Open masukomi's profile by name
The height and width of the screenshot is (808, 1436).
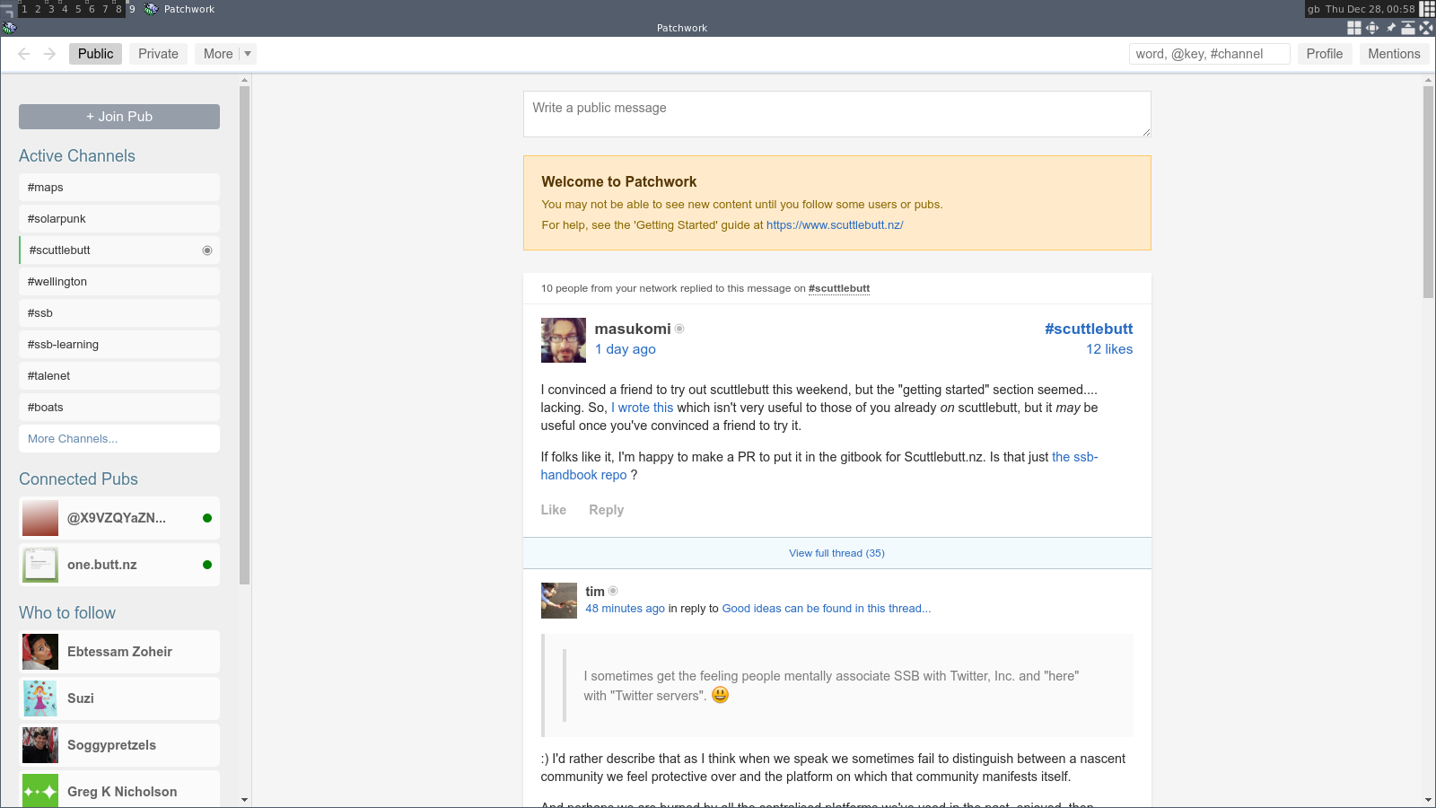(633, 329)
